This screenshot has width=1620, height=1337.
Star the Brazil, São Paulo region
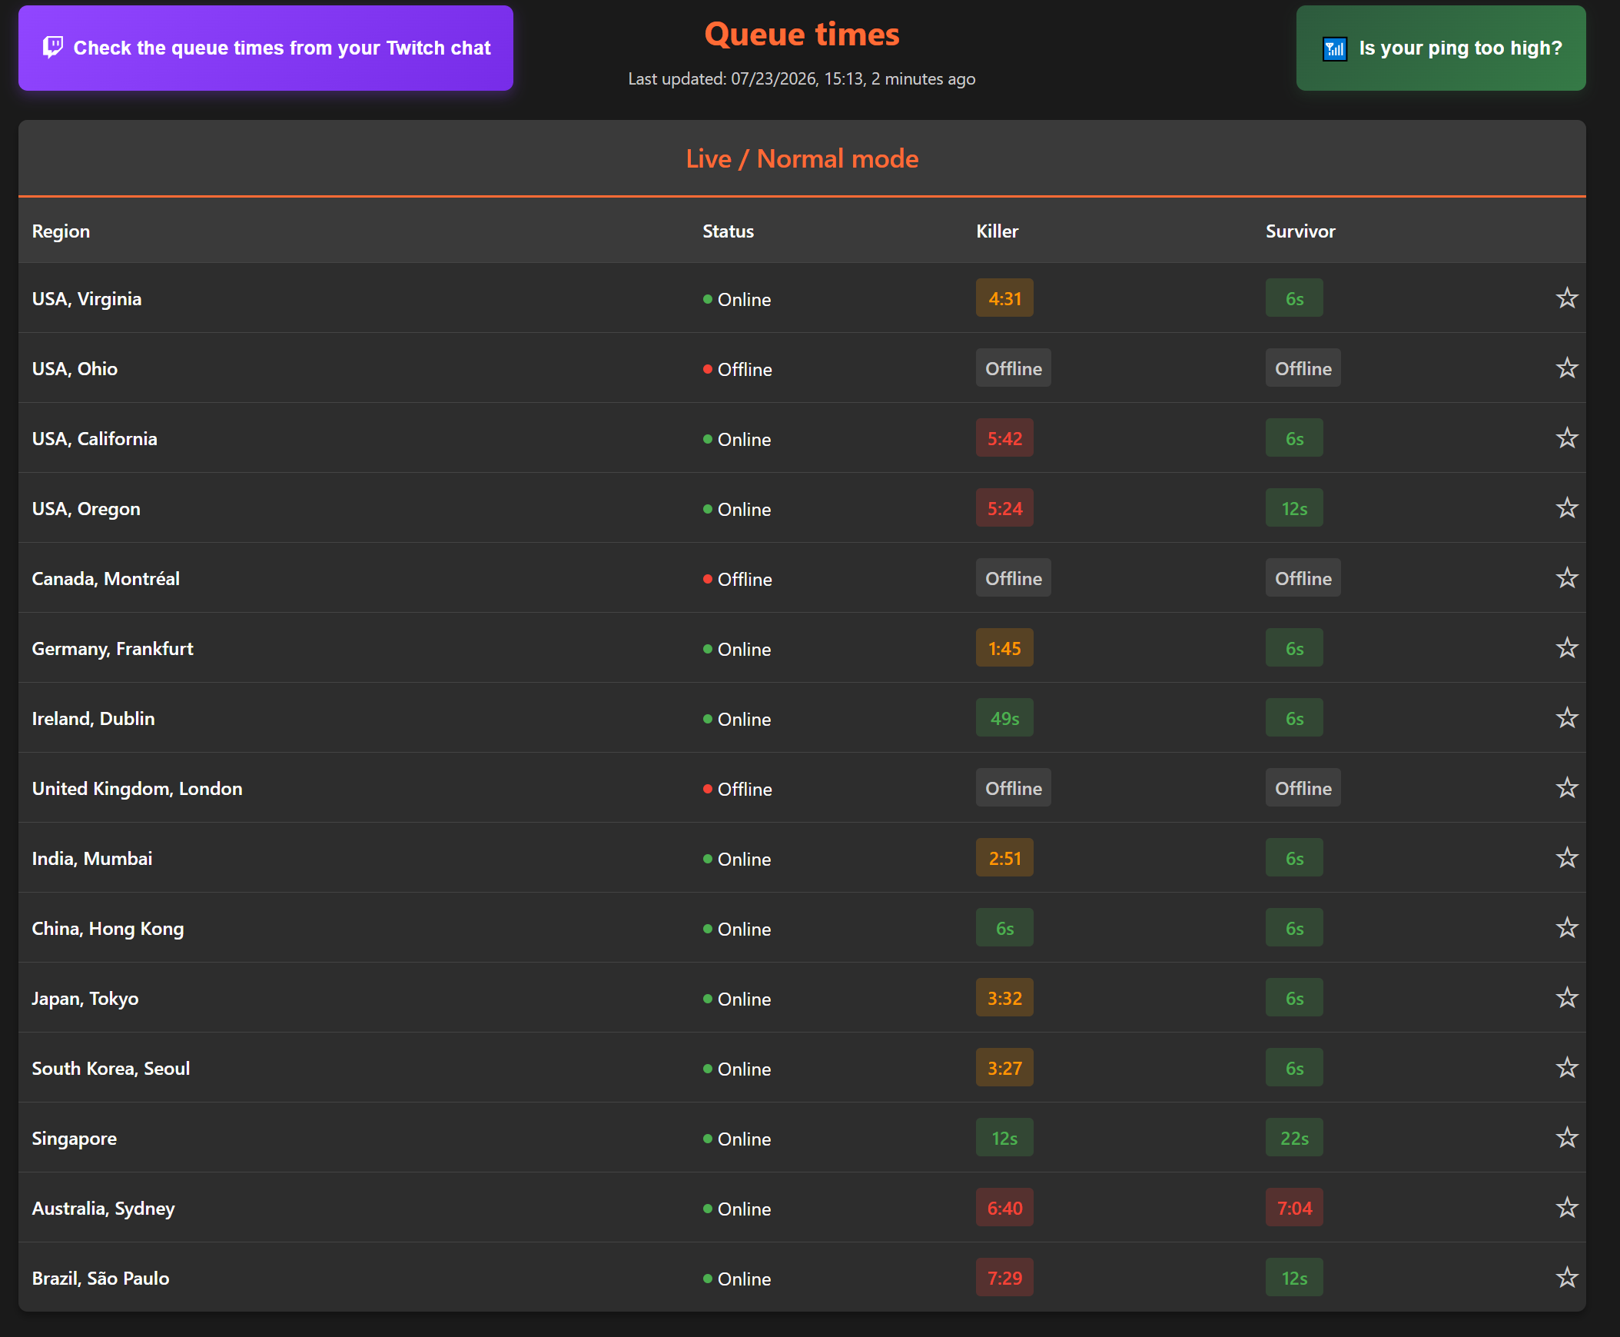click(x=1567, y=1278)
